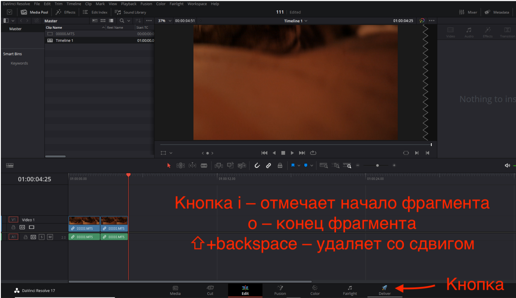516x298 pixels.
Task: Click the Insert Clip icon
Action: (x=219, y=166)
